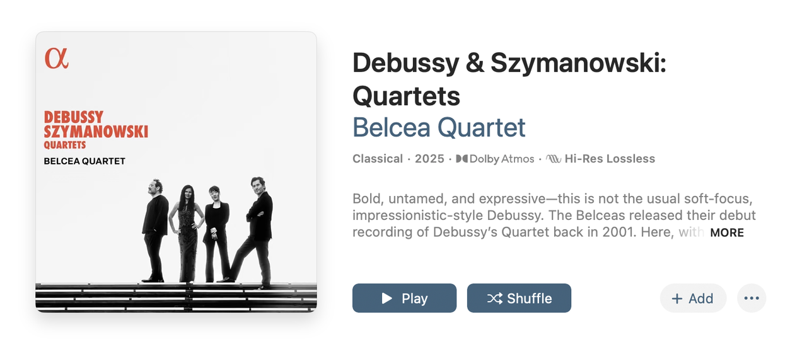This screenshot has height=344, width=807.
Task: Click the Dolby double-D logo icon
Action: (462, 159)
